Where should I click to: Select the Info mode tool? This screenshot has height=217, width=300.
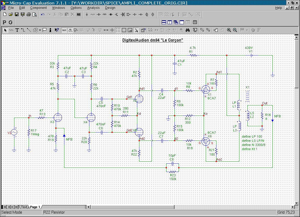(x=50, y=30)
